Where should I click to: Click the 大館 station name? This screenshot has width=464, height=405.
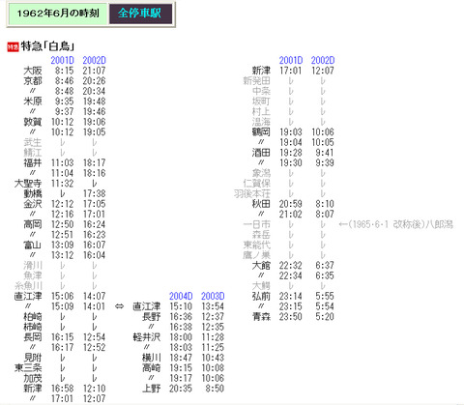tap(261, 266)
